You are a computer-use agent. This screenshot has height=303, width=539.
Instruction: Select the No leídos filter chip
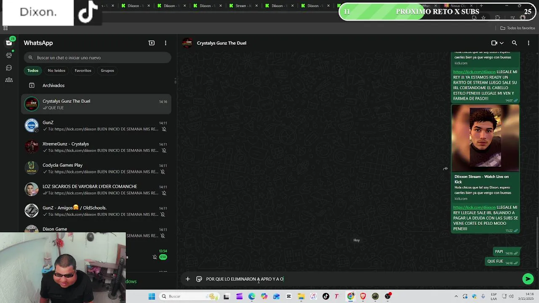(56, 71)
